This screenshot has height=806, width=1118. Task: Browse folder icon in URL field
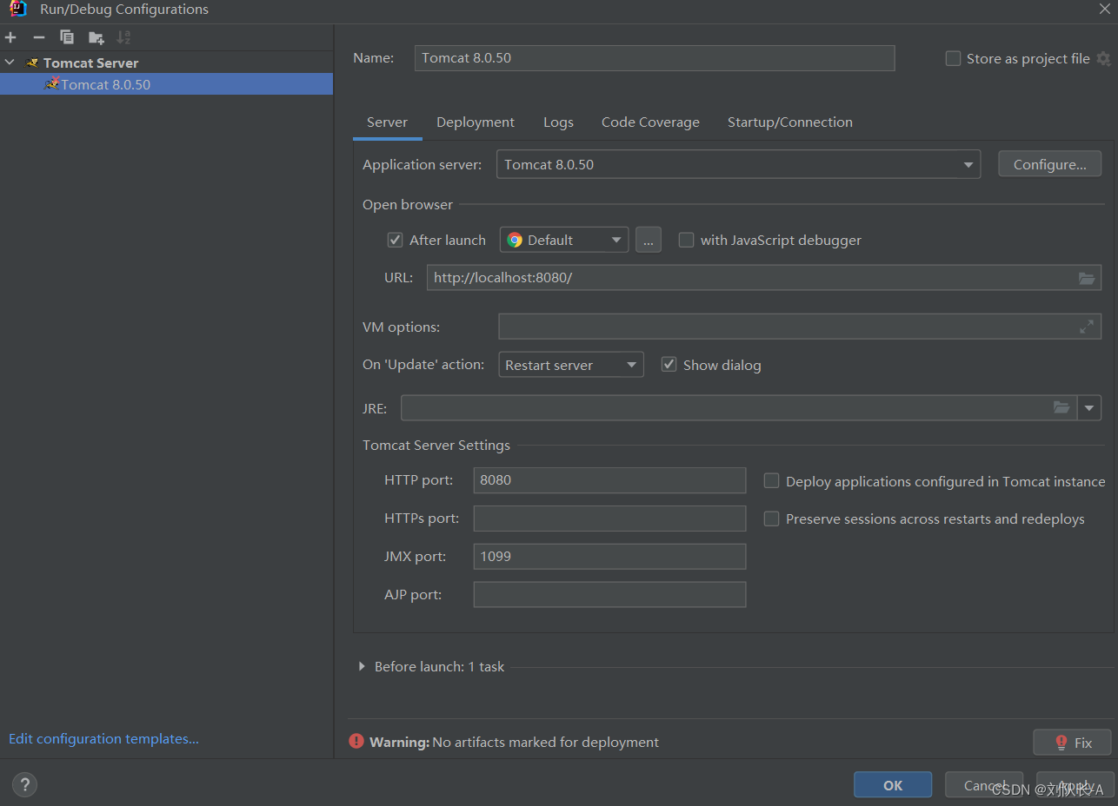[1087, 278]
